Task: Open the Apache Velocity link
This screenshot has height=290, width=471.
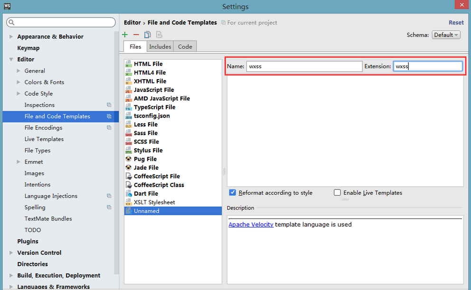Action: [251, 224]
